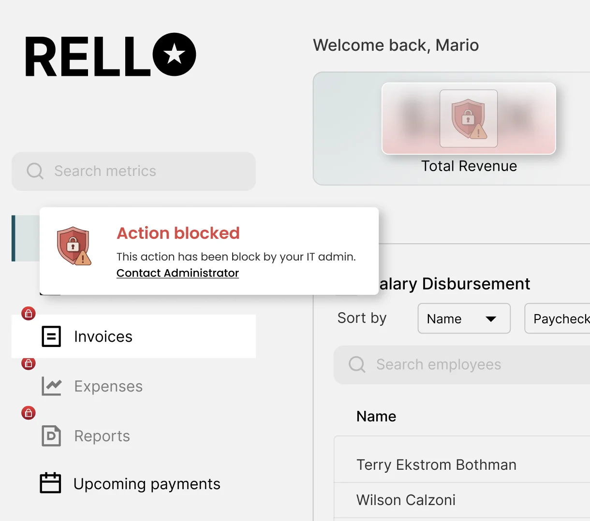Select Upcoming payments in the sidebar

(x=147, y=483)
